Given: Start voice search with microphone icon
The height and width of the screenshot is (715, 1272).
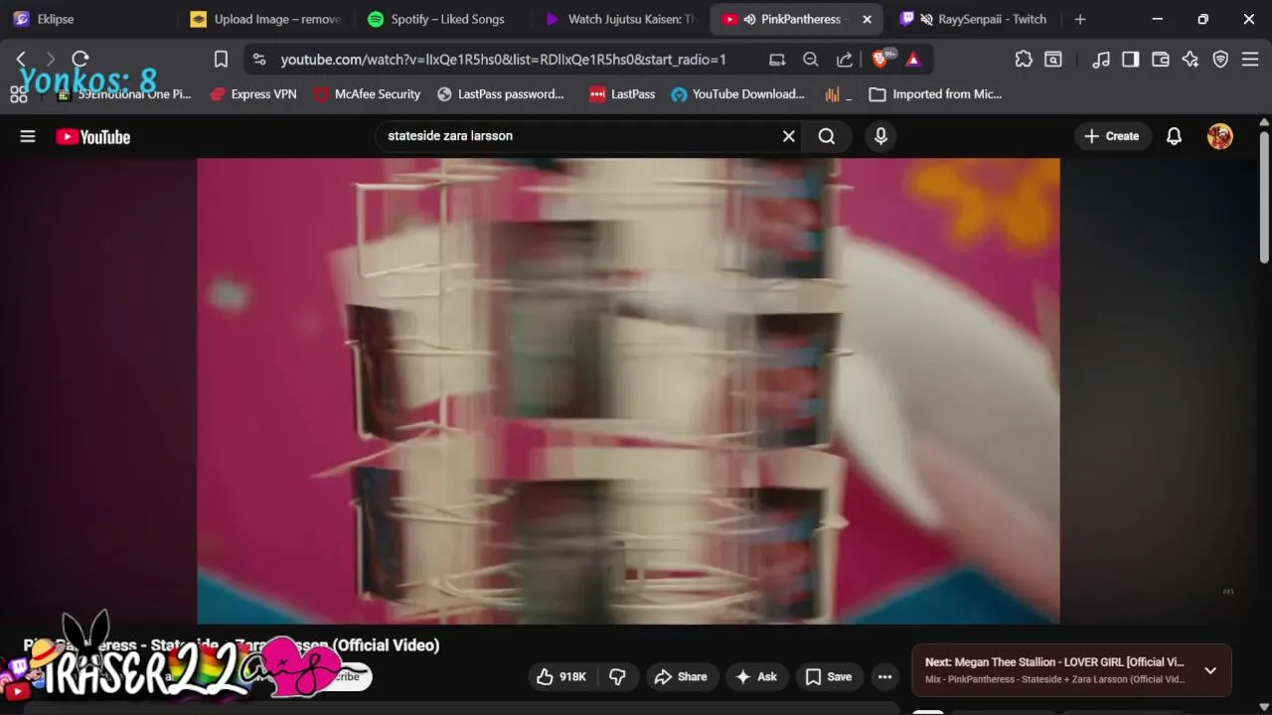Looking at the screenshot, I should (880, 136).
